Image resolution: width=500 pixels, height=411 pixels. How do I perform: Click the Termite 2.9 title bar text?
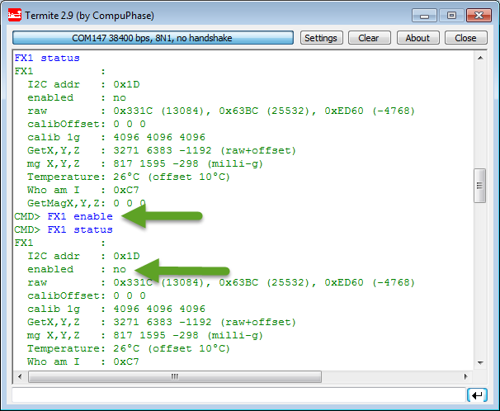92,15
